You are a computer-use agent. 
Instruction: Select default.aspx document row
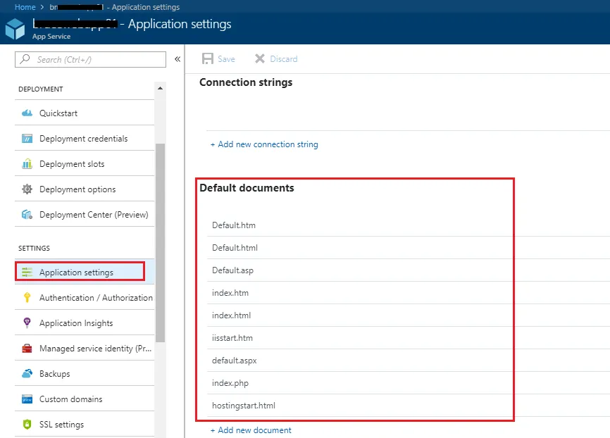tap(409, 361)
